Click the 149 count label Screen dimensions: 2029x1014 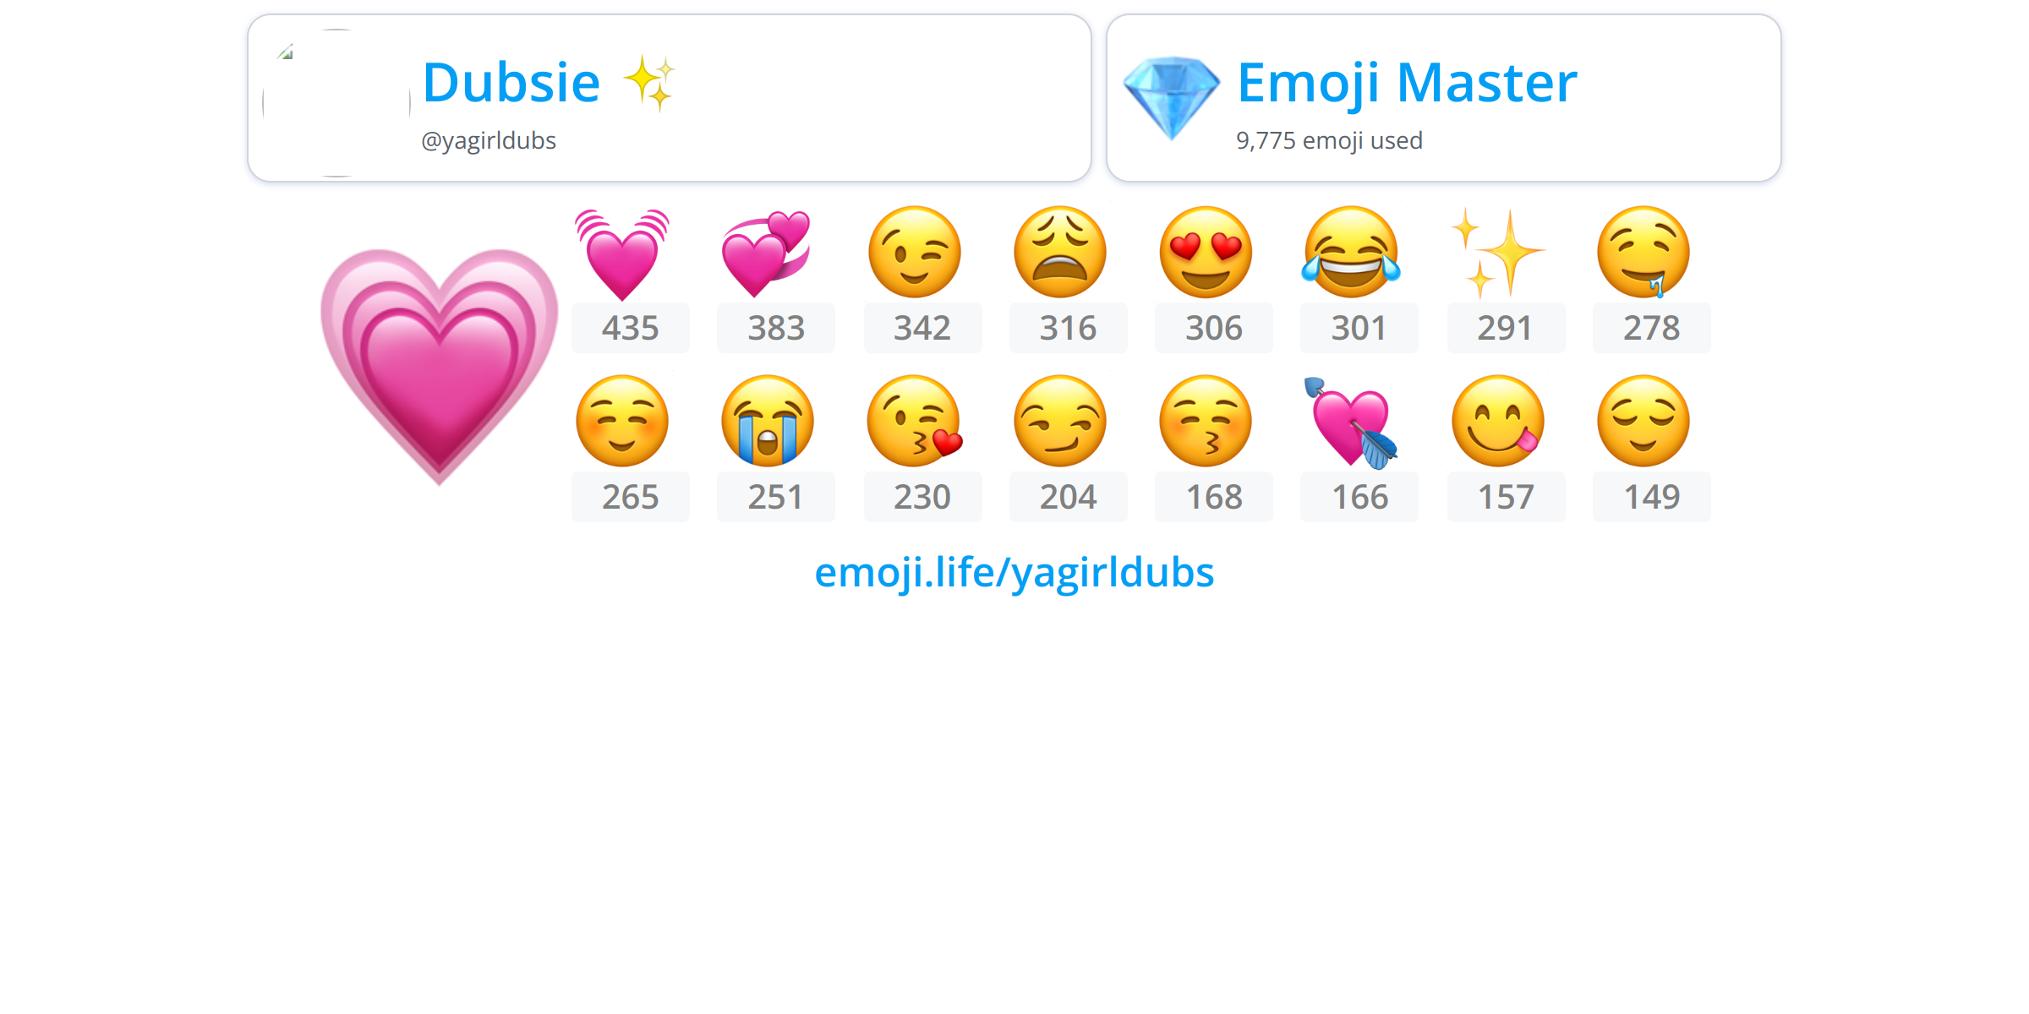tap(1652, 497)
